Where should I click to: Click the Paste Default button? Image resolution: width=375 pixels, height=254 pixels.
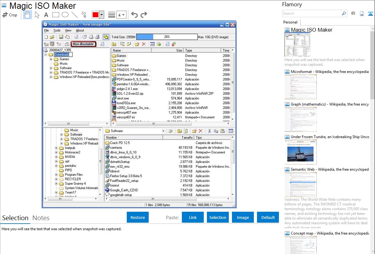(268, 217)
